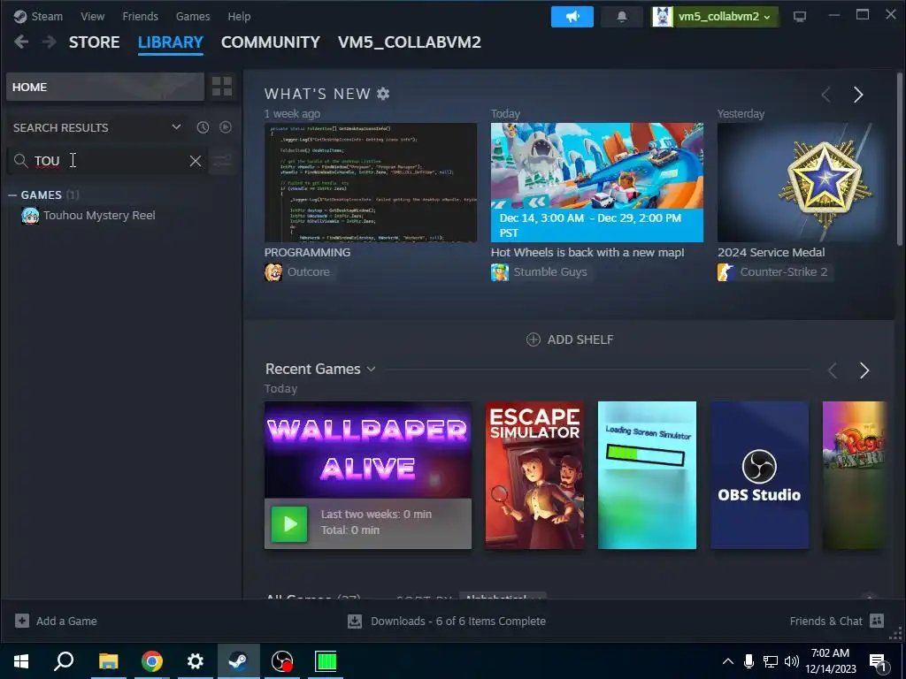This screenshot has height=679, width=906.
Task: Expand the SEARCH RESULTS dropdown
Action: click(176, 127)
